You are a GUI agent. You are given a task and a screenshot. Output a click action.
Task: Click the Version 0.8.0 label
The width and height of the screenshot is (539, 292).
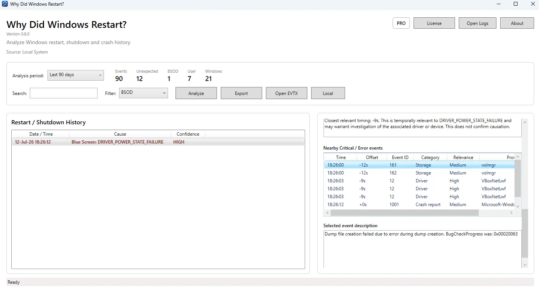click(18, 34)
